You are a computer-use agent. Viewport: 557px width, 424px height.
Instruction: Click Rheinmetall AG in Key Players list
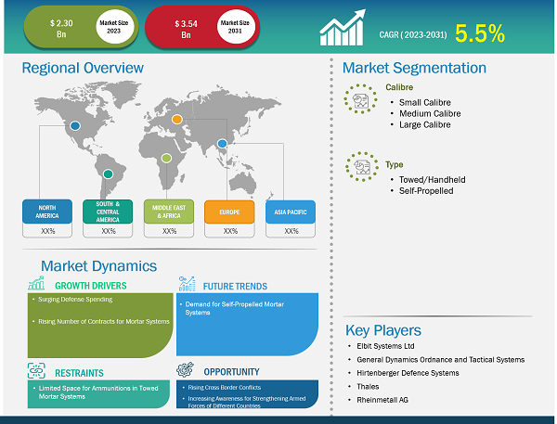coord(382,400)
